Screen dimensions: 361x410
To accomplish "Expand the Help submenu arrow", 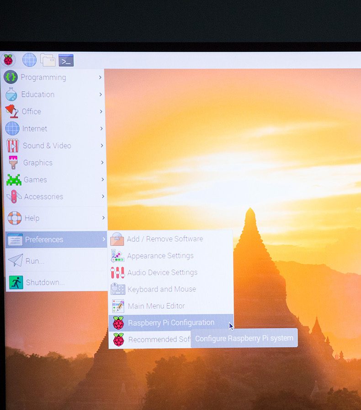I will pos(103,218).
